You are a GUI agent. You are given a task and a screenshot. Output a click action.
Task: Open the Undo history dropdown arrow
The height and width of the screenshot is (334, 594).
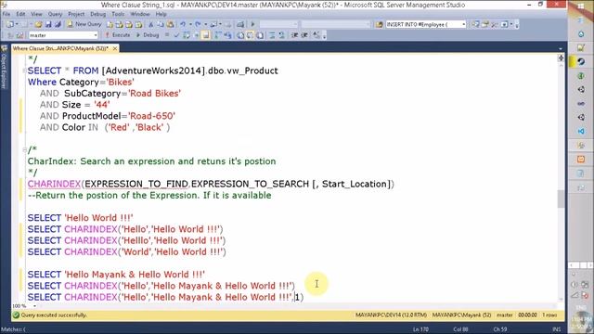click(190, 24)
